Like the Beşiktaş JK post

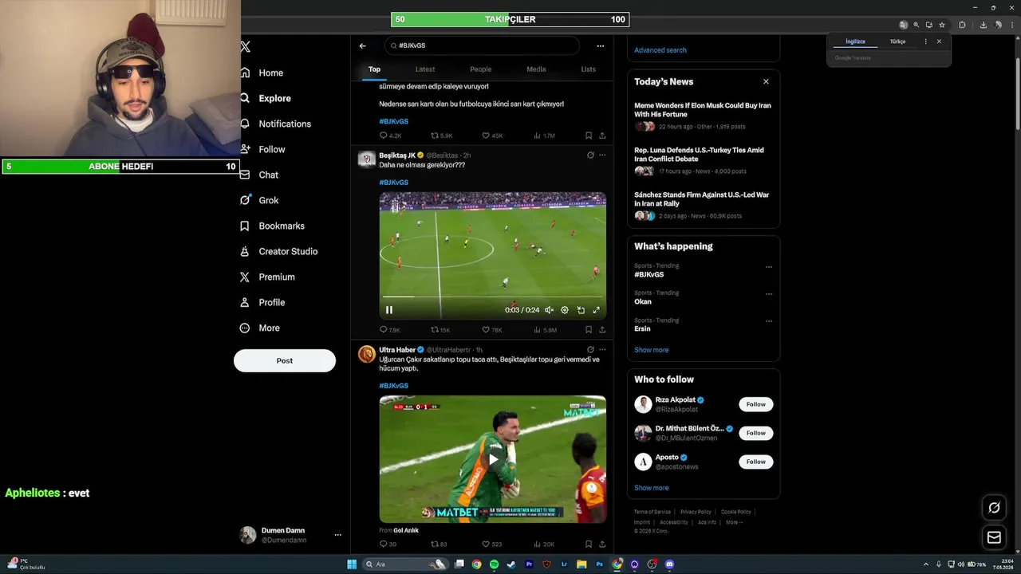pyautogui.click(x=492, y=329)
